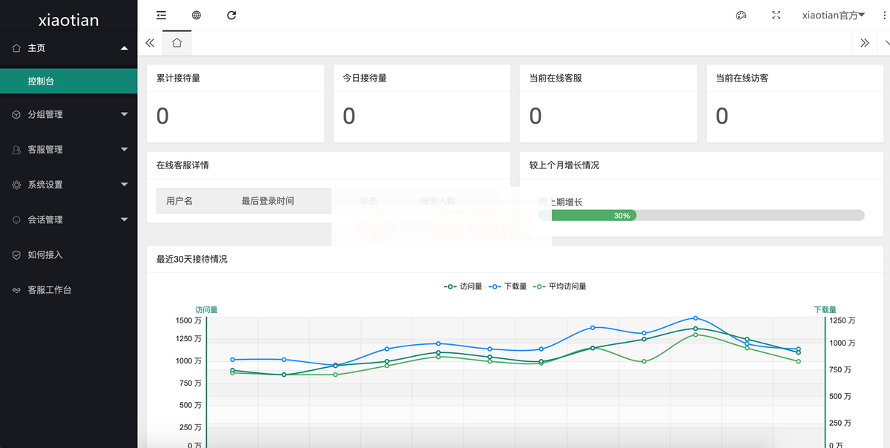Expand the 分组管理 sidebar menu
The height and width of the screenshot is (448, 890).
(68, 114)
